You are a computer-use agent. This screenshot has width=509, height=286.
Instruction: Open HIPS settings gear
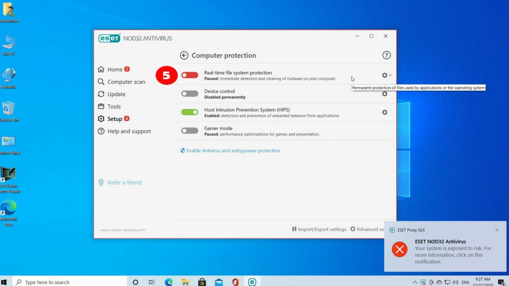pyautogui.click(x=385, y=112)
